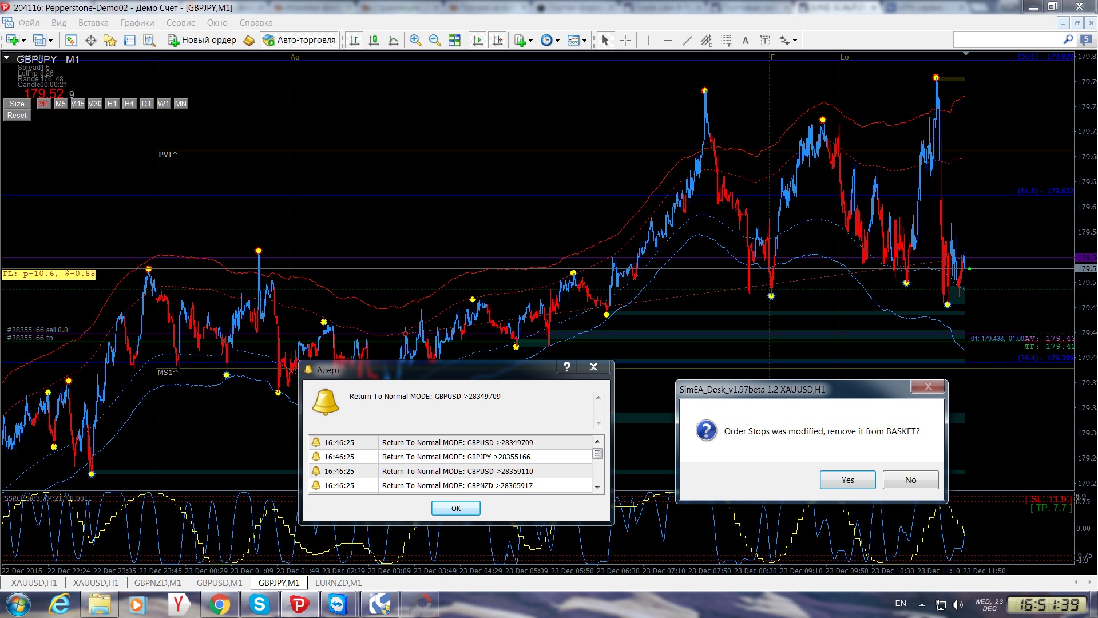Collapse chart triangle next to GBPJPY
This screenshot has width=1098, height=618.
tap(7, 58)
